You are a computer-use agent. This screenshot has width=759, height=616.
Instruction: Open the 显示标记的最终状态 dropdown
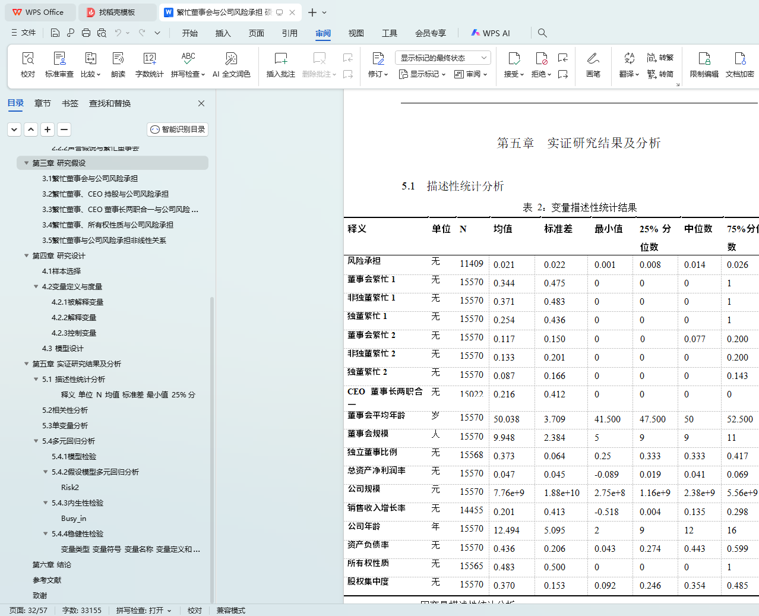pyautogui.click(x=442, y=58)
